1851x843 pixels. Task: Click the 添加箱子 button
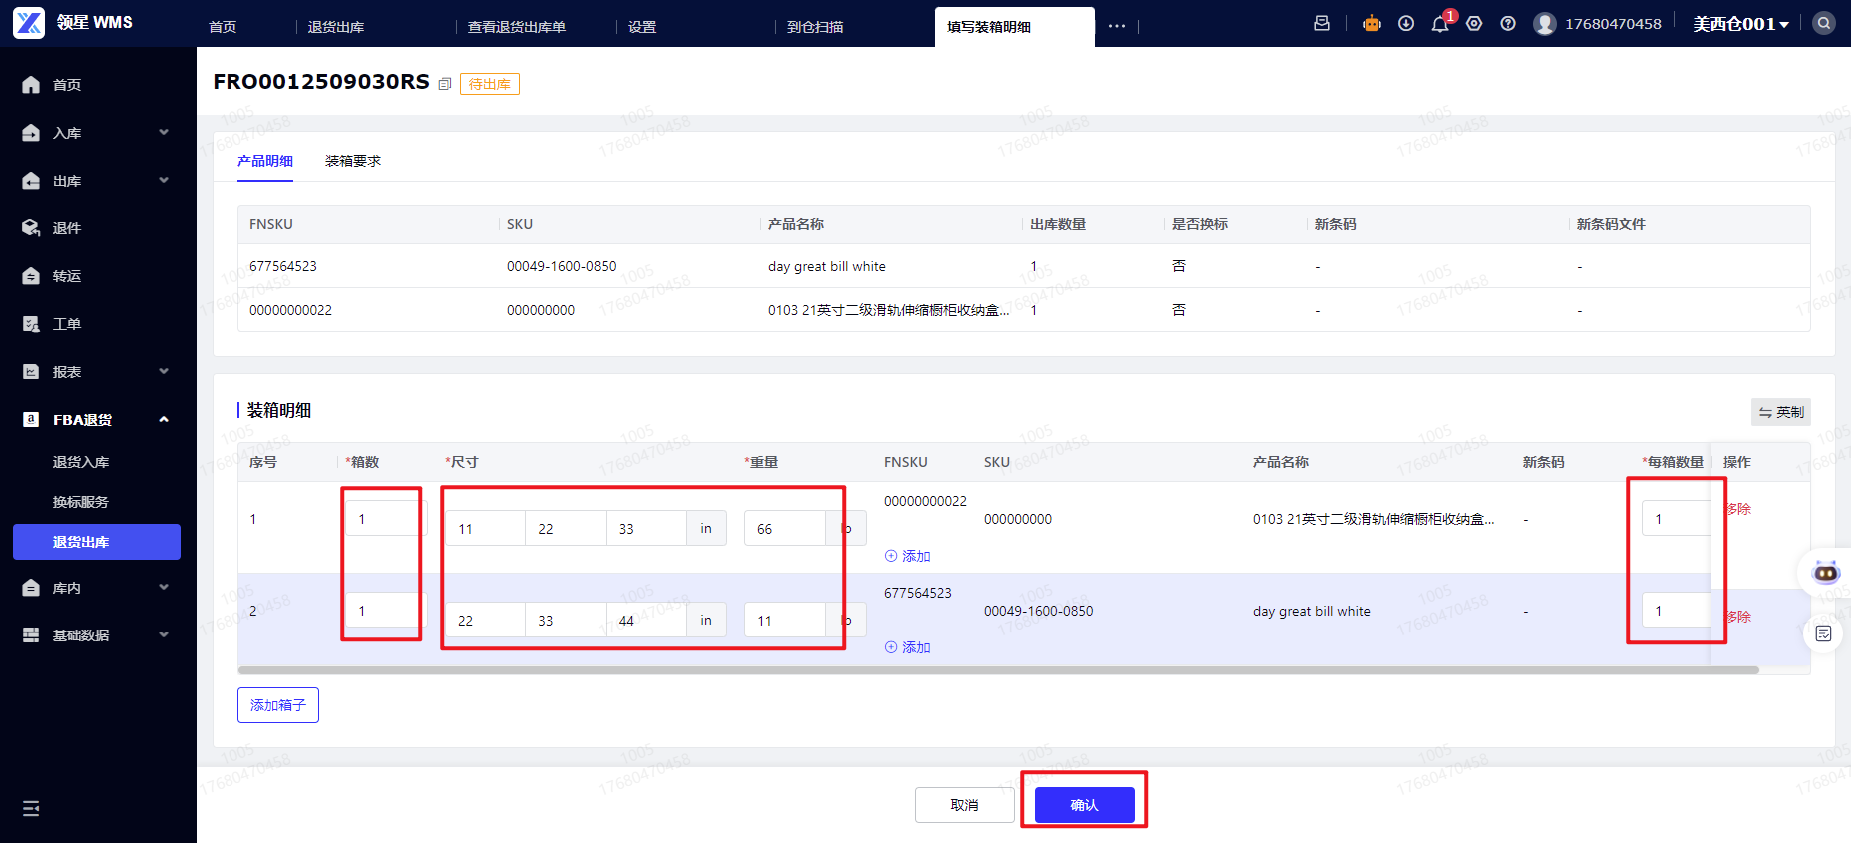pyautogui.click(x=278, y=705)
